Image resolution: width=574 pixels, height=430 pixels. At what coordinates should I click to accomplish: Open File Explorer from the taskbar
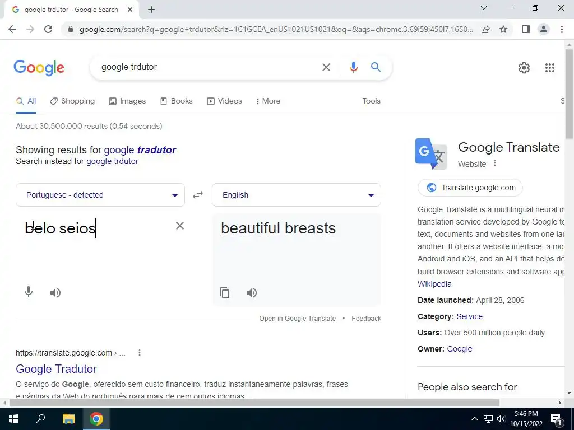(x=68, y=419)
